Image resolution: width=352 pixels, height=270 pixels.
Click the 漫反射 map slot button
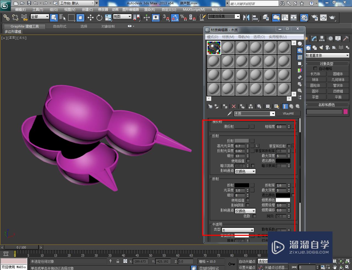(x=252, y=126)
